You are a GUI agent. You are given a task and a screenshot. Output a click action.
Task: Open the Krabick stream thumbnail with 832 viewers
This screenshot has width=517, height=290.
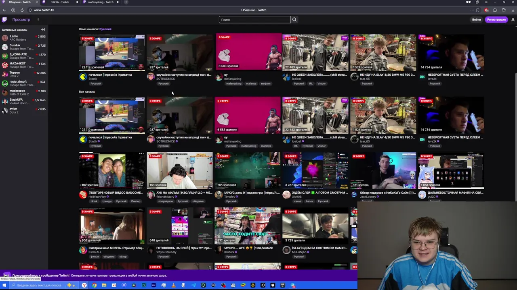click(x=248, y=226)
